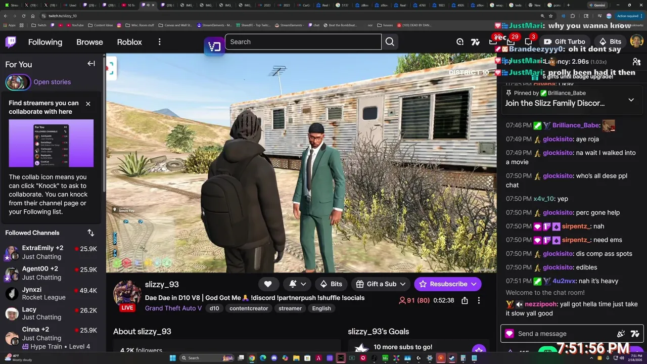
Task: Open the Grand Theft Auto V category
Action: coord(173,308)
